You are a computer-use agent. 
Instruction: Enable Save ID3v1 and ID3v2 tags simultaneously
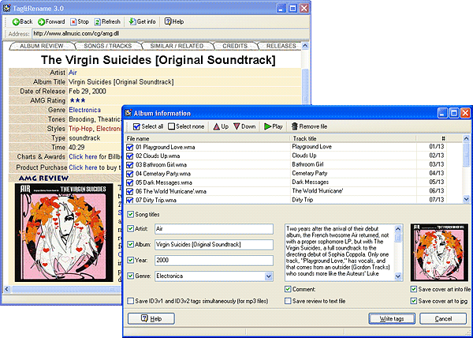tap(130, 301)
